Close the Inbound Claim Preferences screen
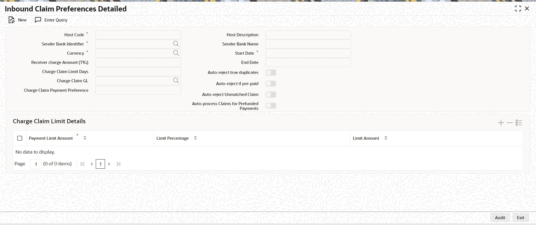 [527, 9]
